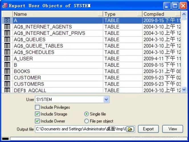The image size is (189, 142).
Task: Enable the Include Privileges checkbox
Action: pos(37,107)
